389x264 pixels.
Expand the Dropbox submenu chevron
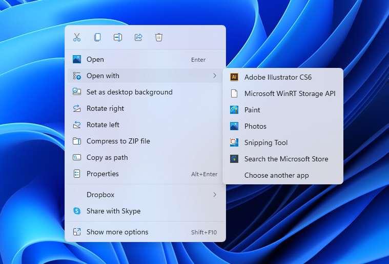(x=215, y=195)
